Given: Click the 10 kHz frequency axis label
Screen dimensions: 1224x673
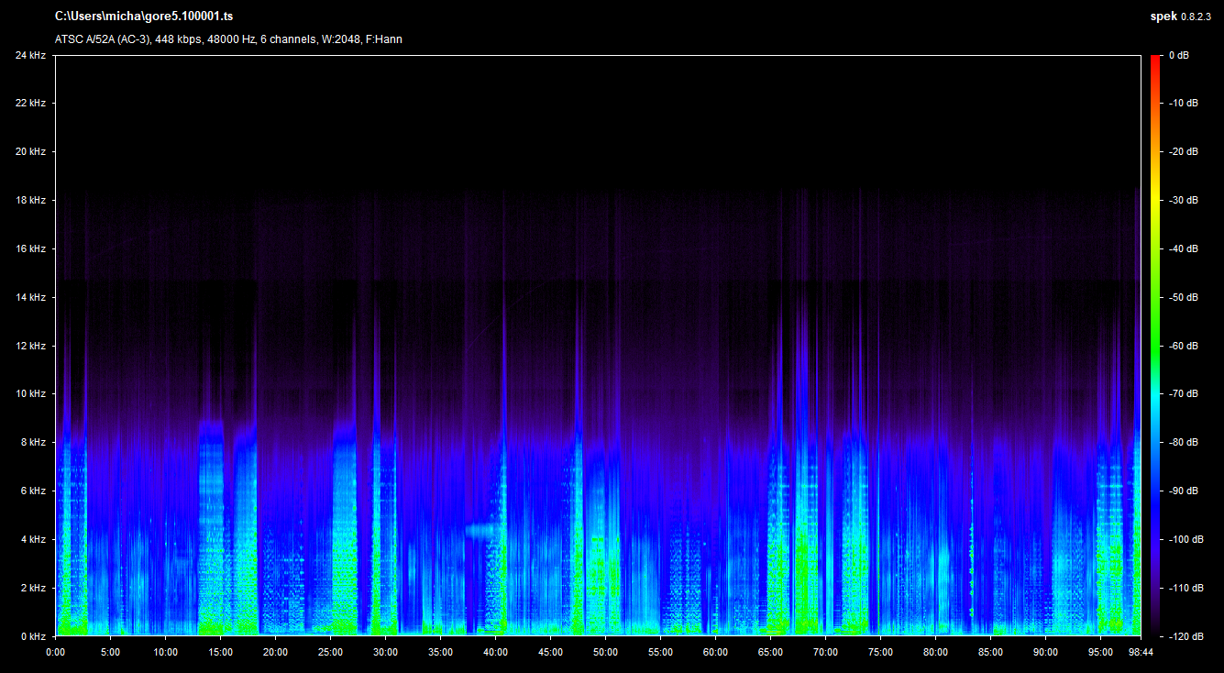Looking at the screenshot, I should [30, 393].
